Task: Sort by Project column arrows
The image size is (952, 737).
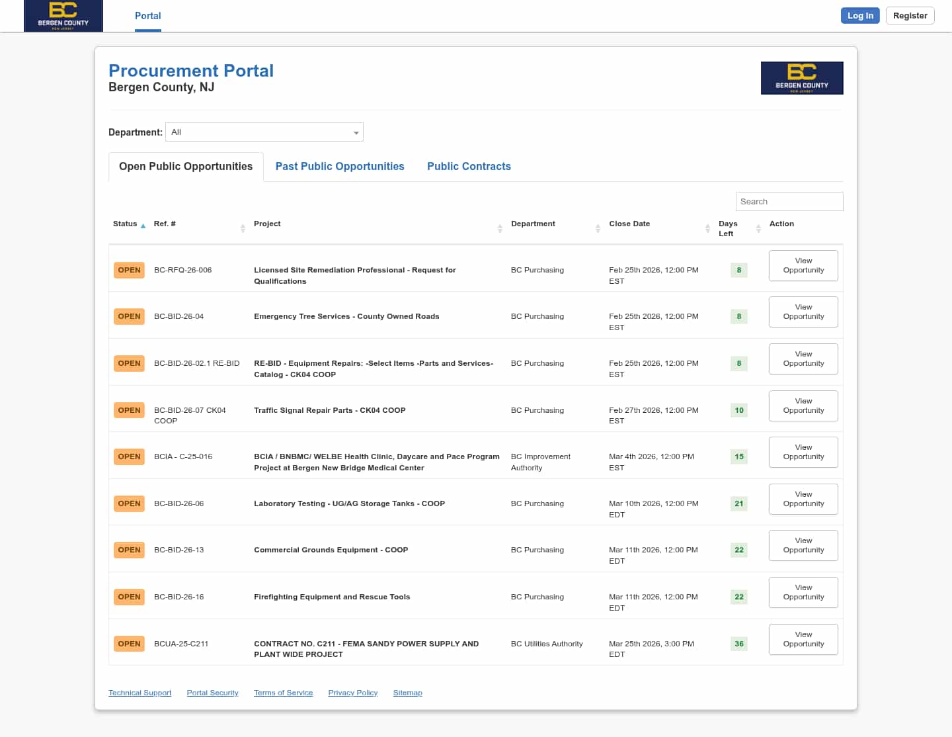Action: point(500,228)
